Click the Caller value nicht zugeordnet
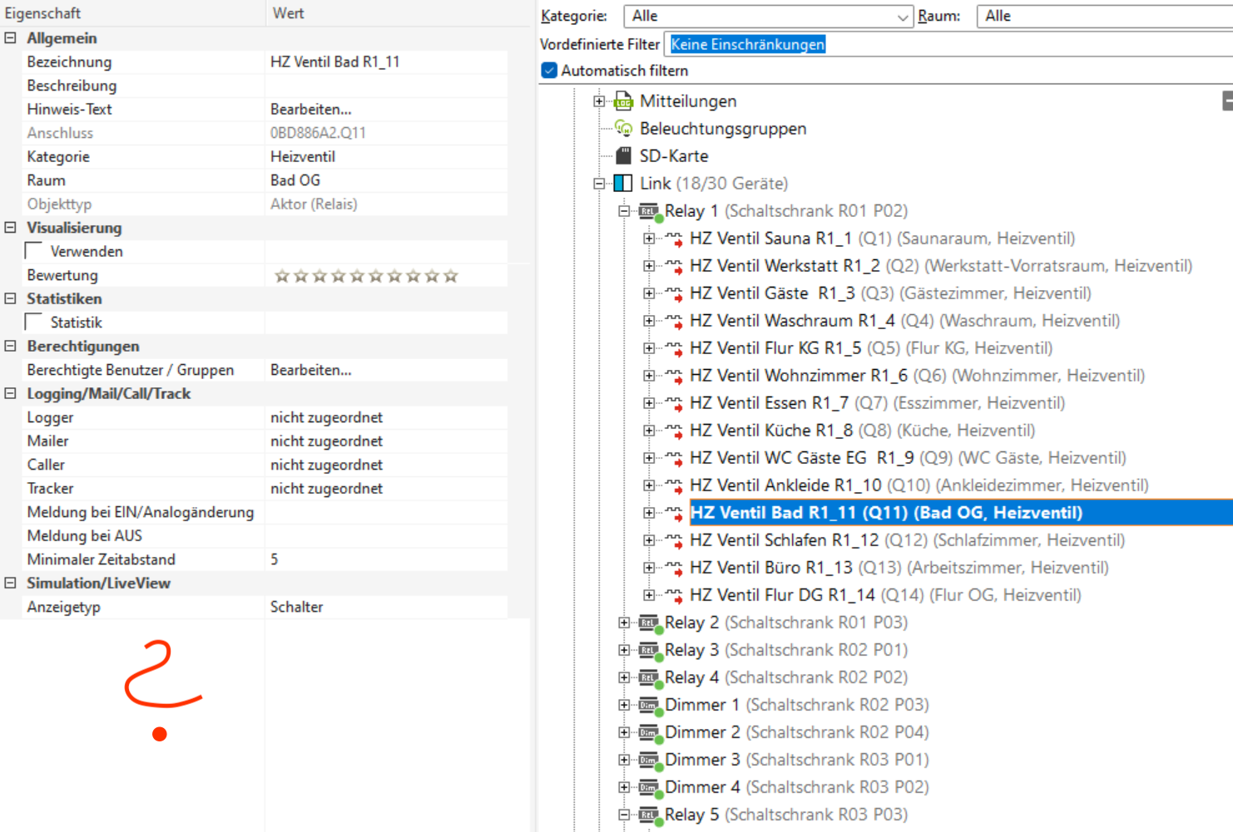This screenshot has width=1233, height=832. pyautogui.click(x=327, y=465)
